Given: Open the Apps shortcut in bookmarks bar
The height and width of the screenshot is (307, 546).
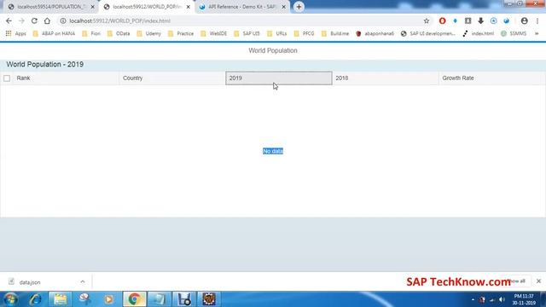Looking at the screenshot, I should 15,33.
